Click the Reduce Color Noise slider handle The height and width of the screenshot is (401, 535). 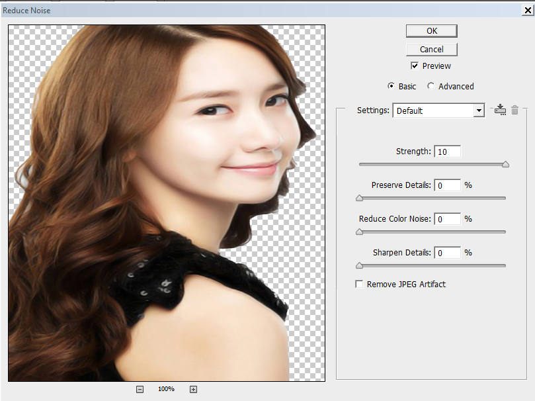tap(359, 232)
